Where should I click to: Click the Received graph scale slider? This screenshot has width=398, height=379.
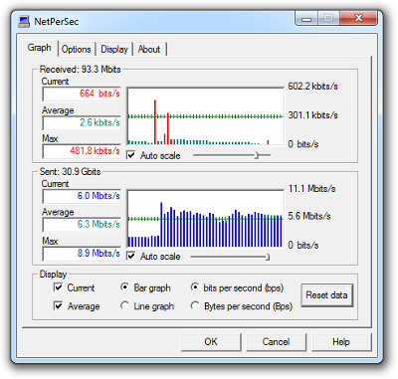click(x=232, y=155)
